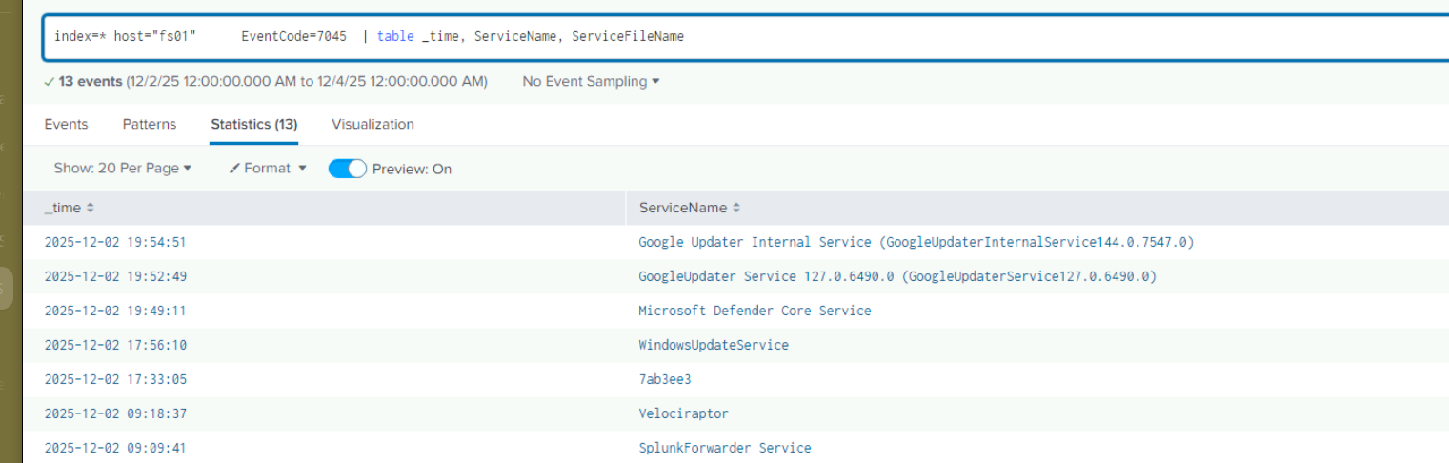Select the Microsoft Defender Core Service cell
Screen dimensions: 1449x463
point(755,311)
